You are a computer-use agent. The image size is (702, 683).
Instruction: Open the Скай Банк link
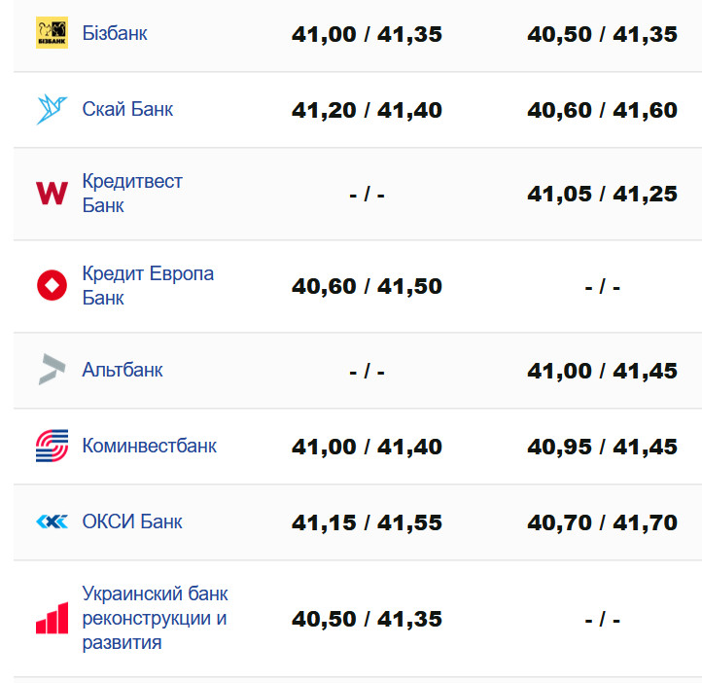[x=127, y=109]
